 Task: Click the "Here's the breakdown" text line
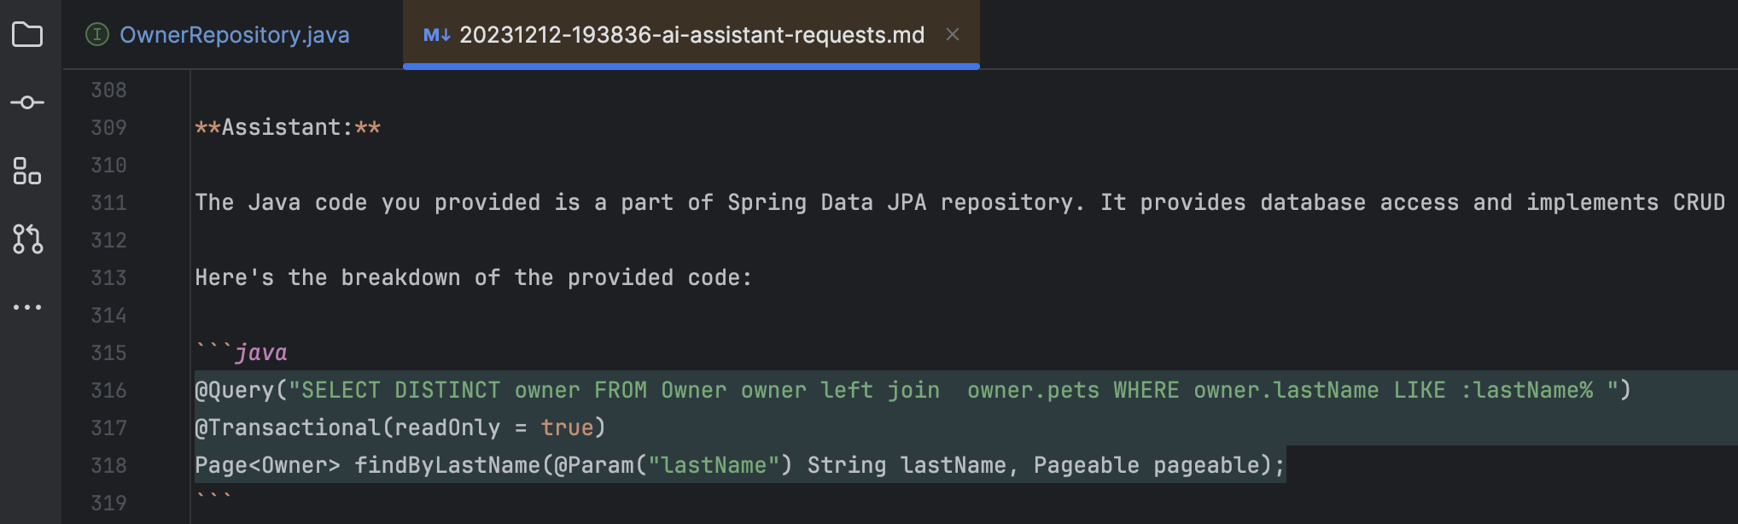tap(473, 277)
